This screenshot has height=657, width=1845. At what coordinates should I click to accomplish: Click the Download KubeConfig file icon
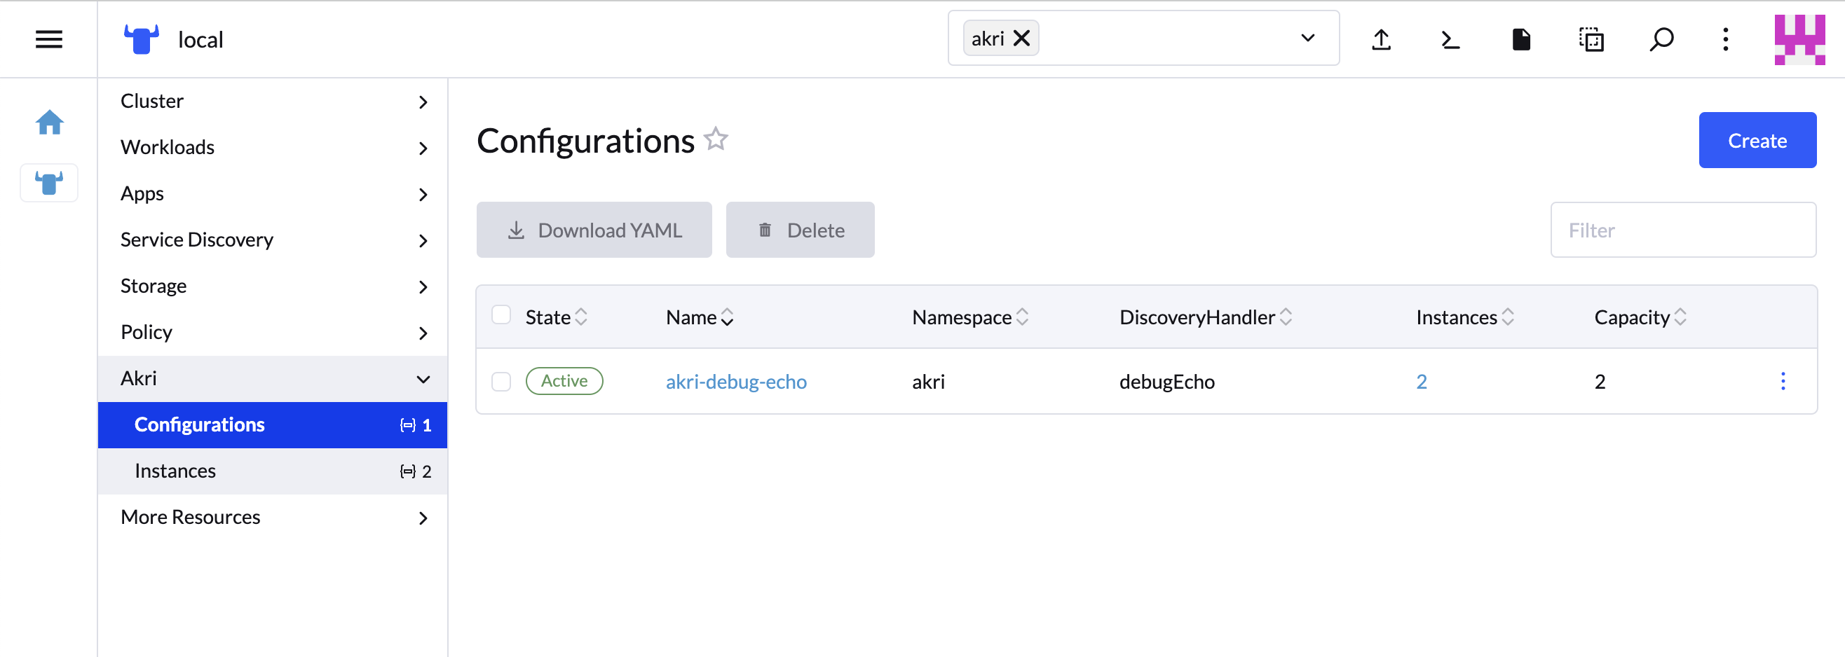pyautogui.click(x=1520, y=39)
